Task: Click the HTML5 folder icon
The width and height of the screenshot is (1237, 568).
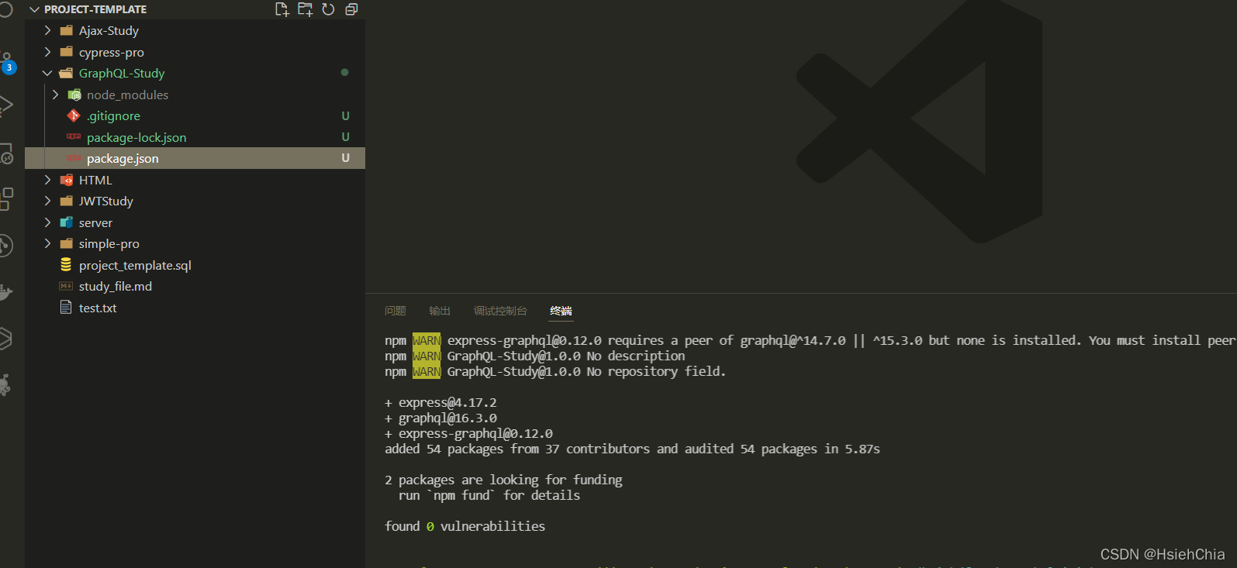Action: (x=67, y=180)
